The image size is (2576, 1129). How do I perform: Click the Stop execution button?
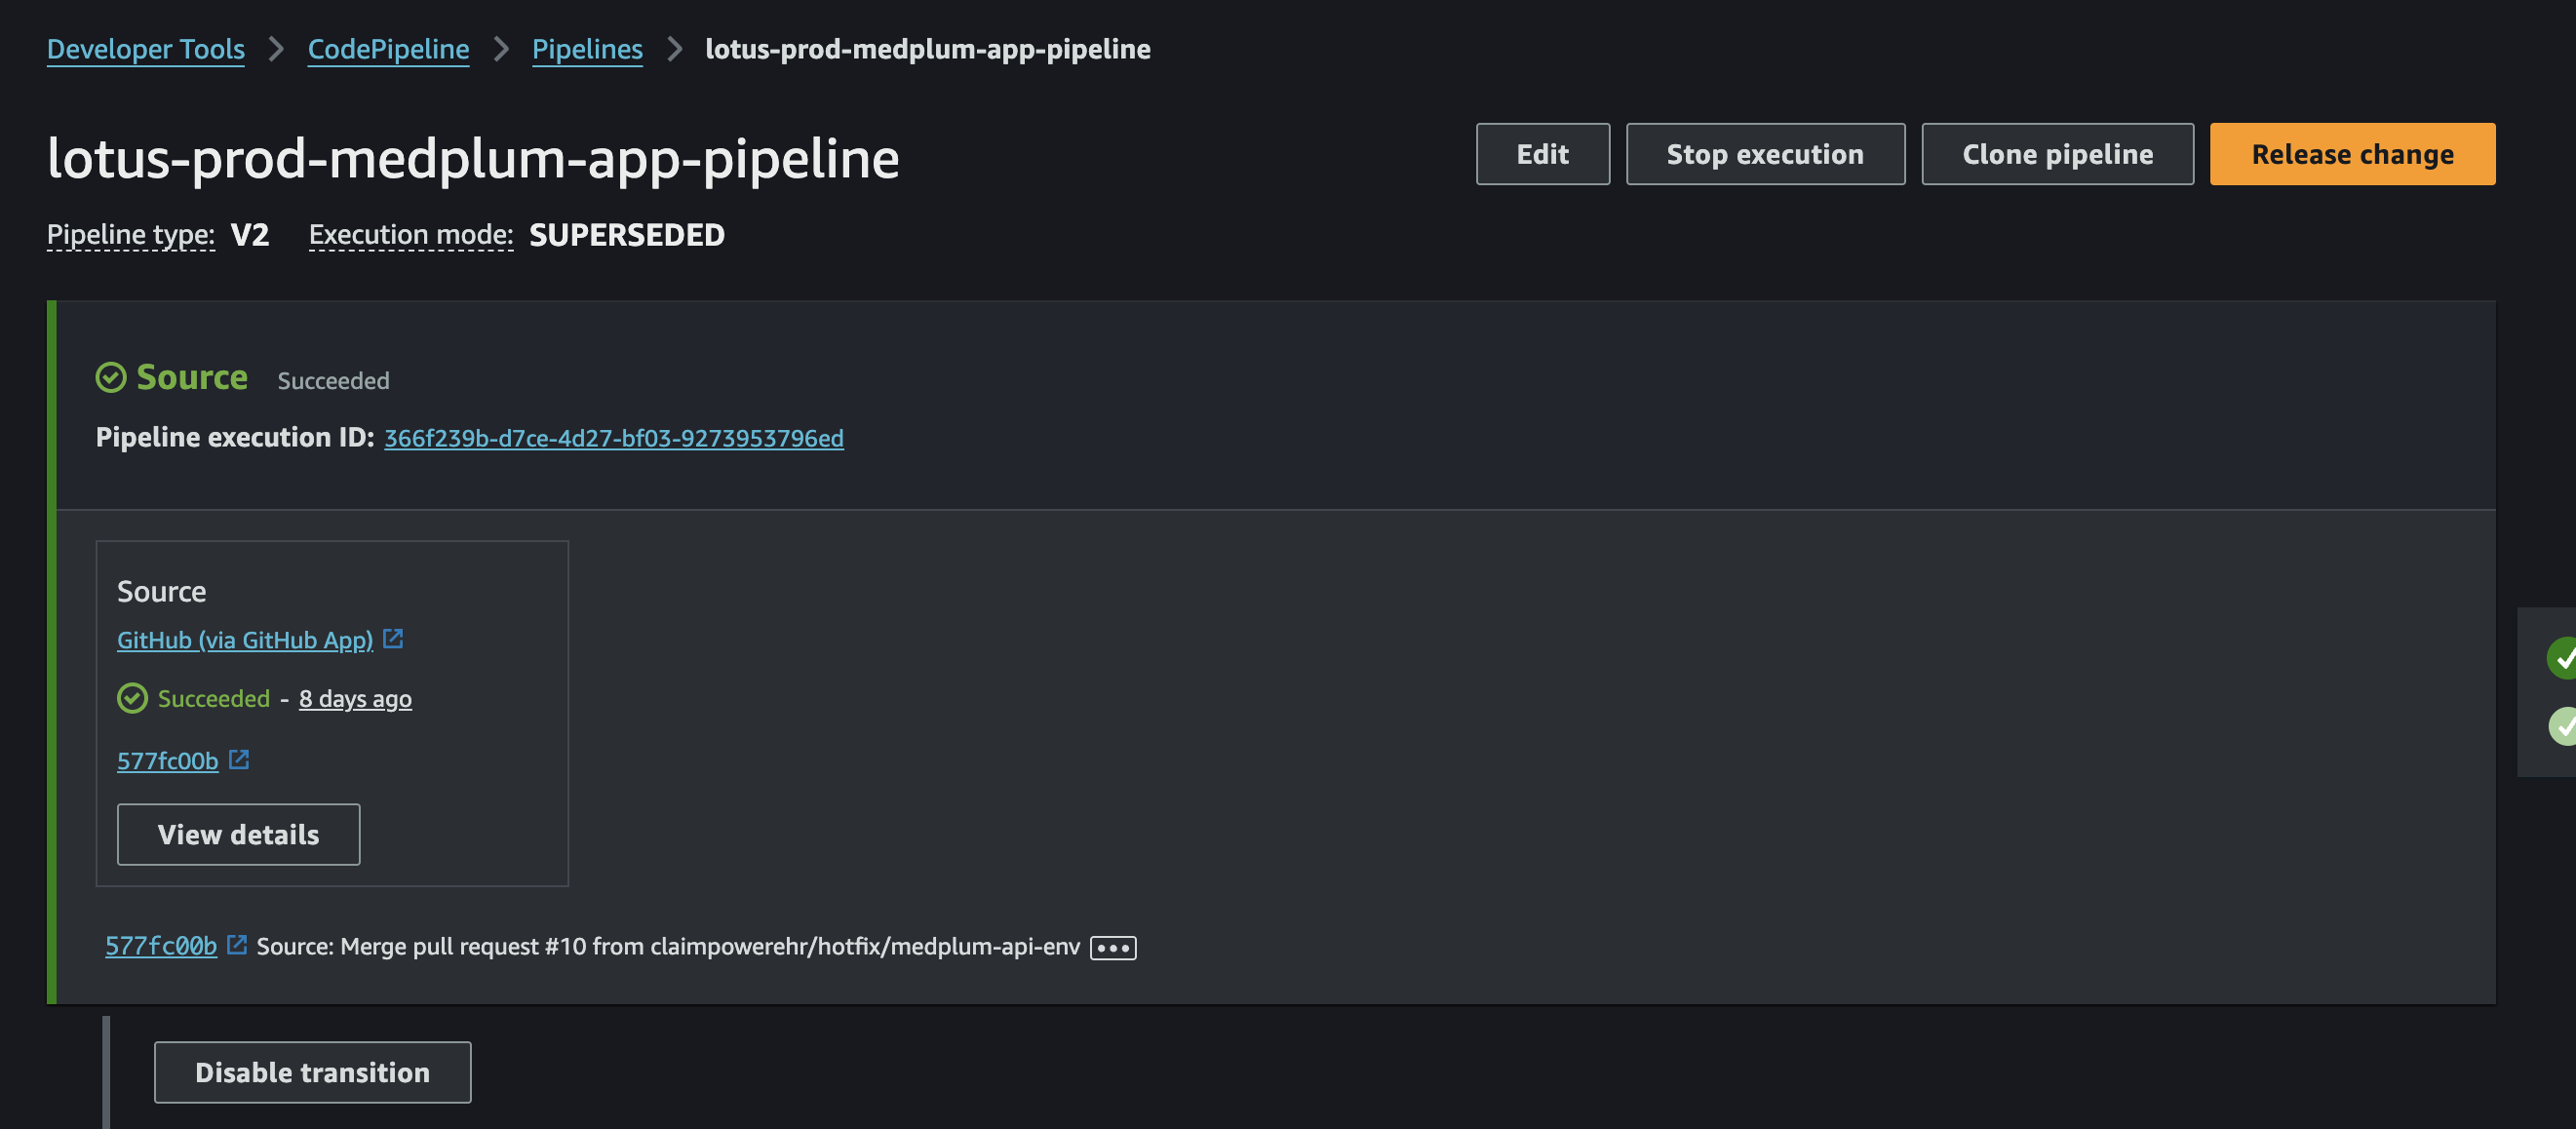pyautogui.click(x=1765, y=154)
